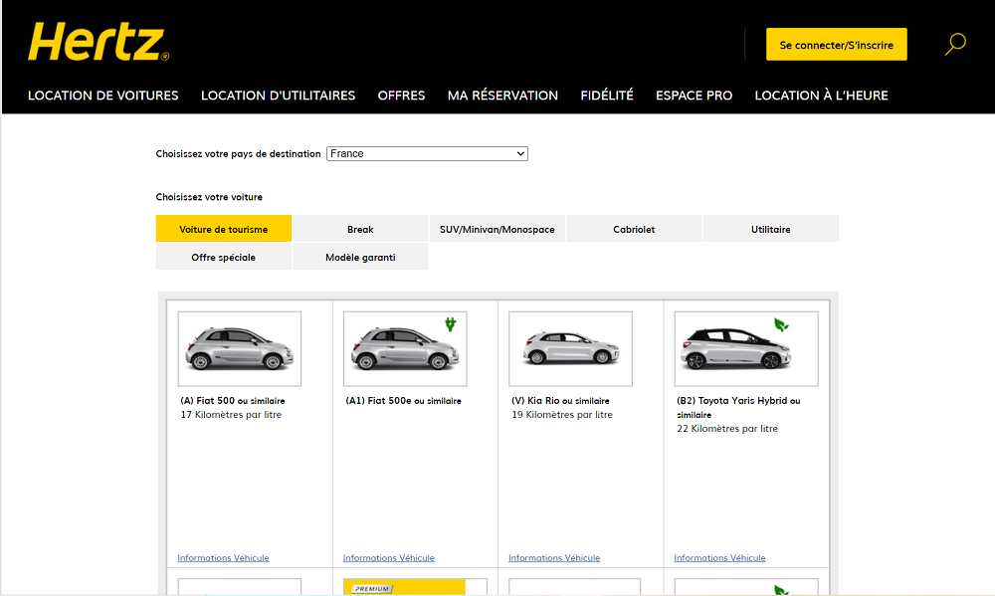Click the yellow PREMIUM badge
Viewport: 995px width, 596px height.
(x=372, y=588)
